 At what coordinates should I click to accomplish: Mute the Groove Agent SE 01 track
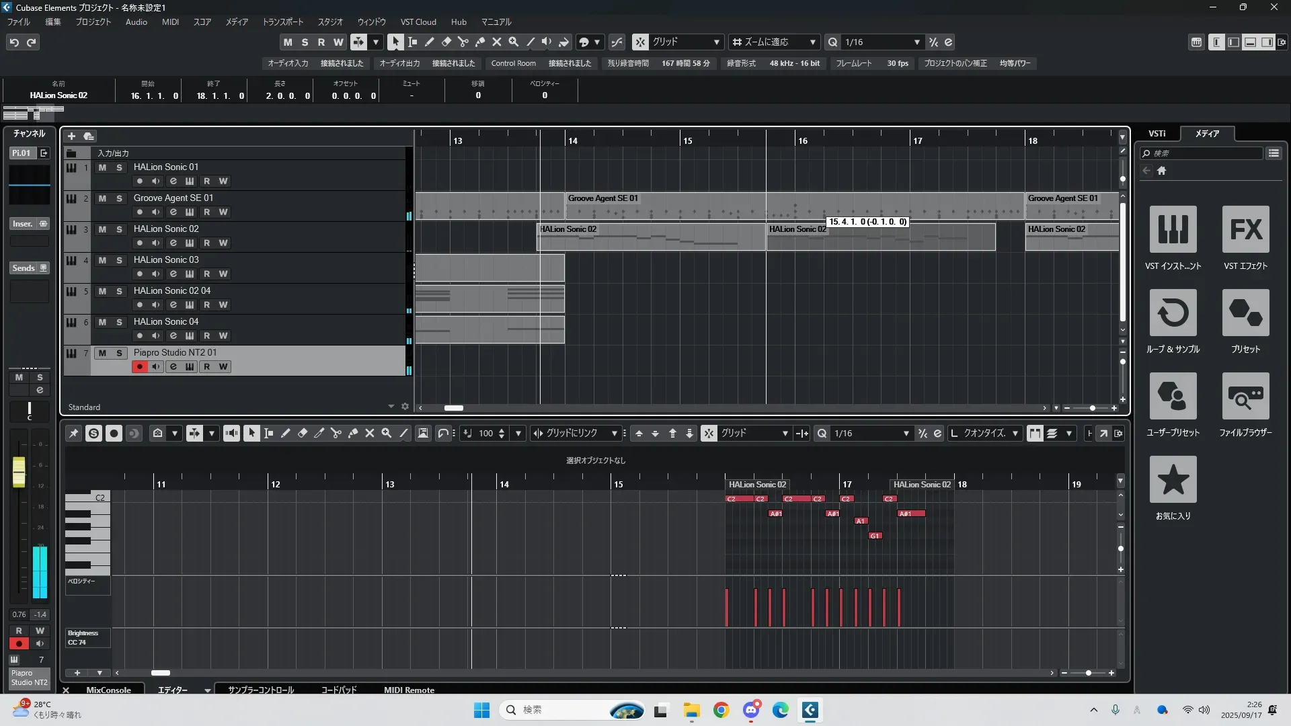click(102, 198)
